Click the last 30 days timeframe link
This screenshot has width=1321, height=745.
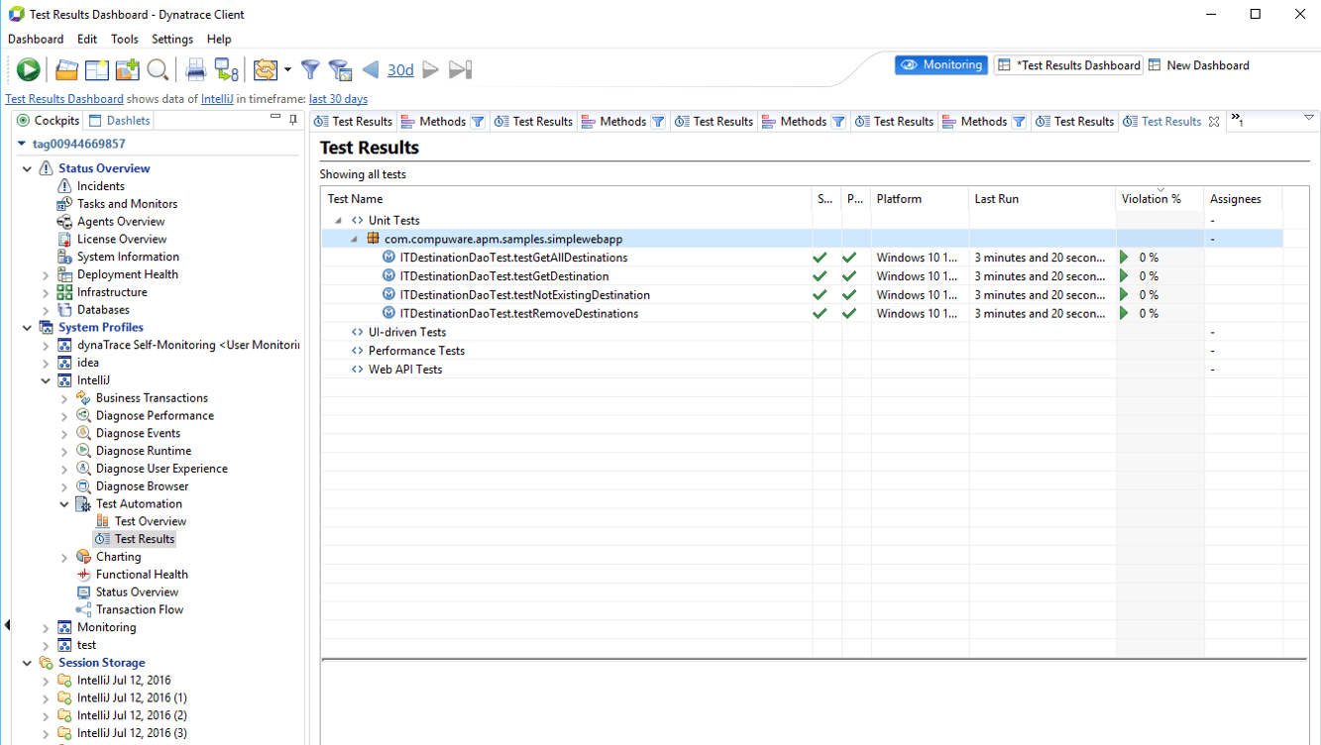[x=338, y=99]
